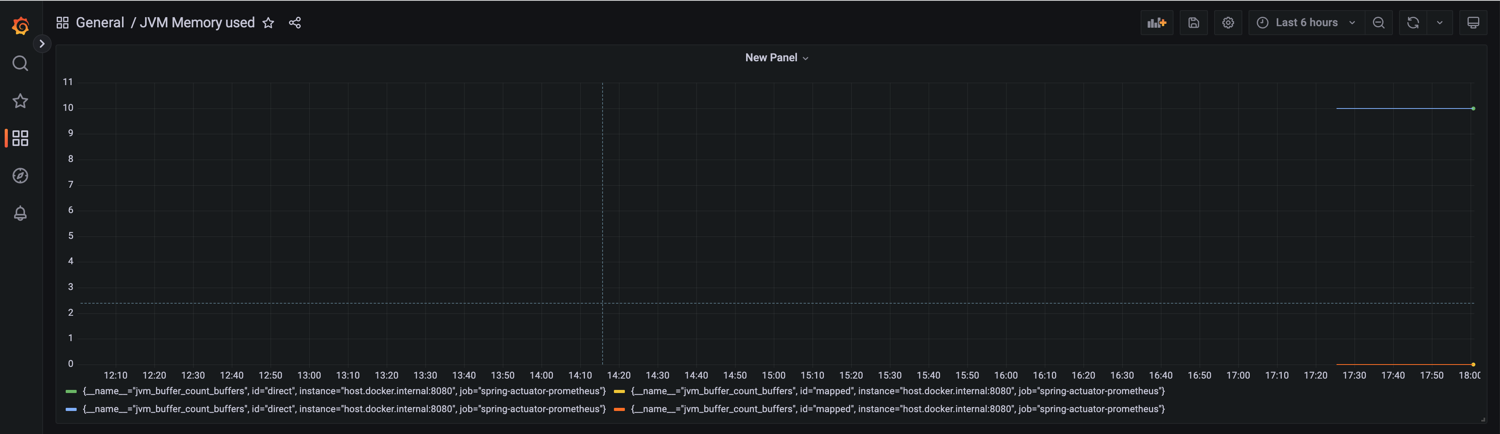Click the orange legend color swatch
Viewport: 1500px width, 434px height.
click(619, 409)
